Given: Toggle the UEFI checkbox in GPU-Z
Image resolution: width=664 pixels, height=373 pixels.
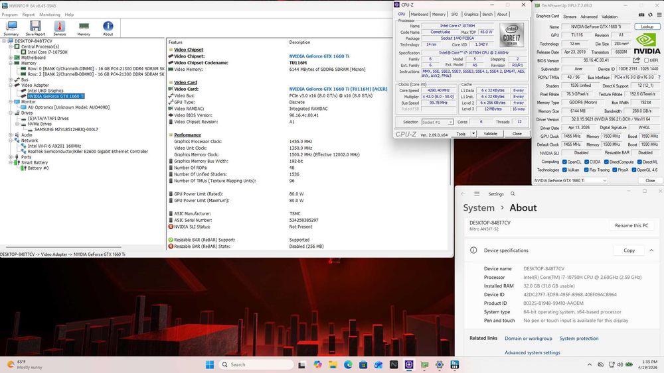Looking at the screenshot, I should [x=647, y=60].
